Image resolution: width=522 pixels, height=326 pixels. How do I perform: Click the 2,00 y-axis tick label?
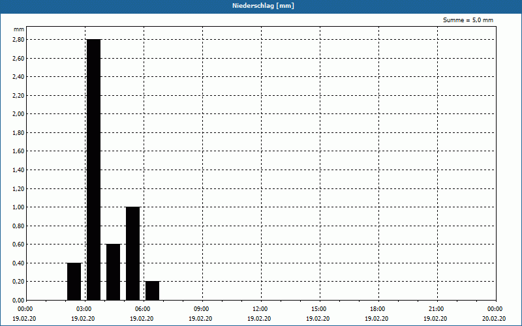pos(18,114)
